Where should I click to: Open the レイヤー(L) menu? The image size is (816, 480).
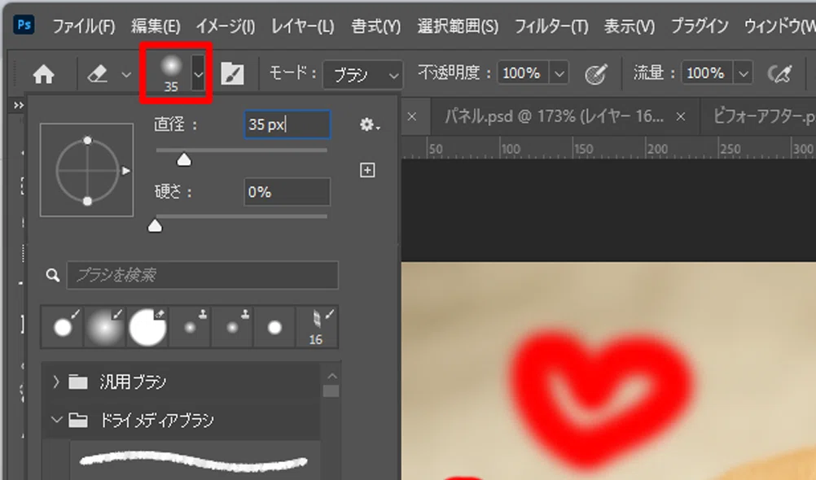pyautogui.click(x=302, y=26)
